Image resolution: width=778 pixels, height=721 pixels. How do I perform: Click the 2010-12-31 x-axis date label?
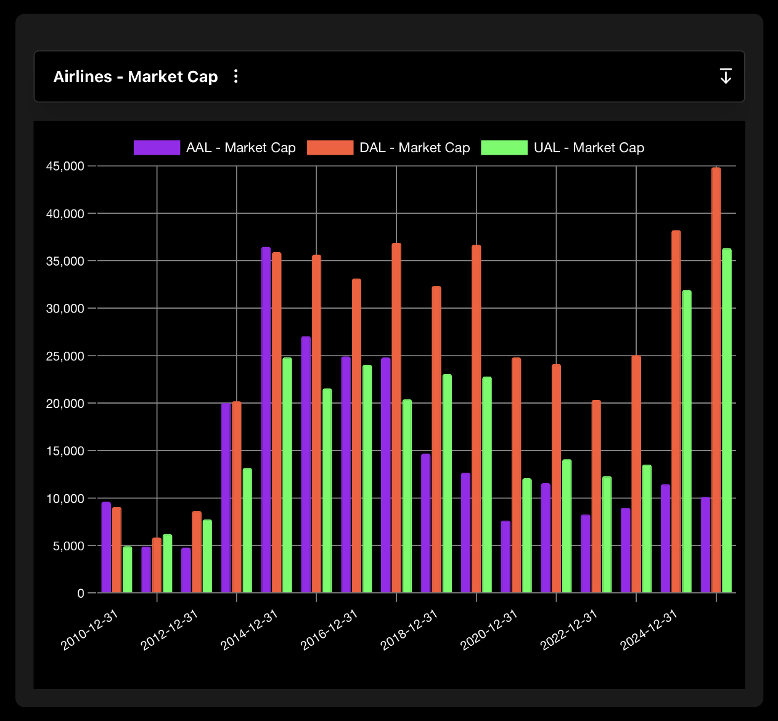(89, 630)
